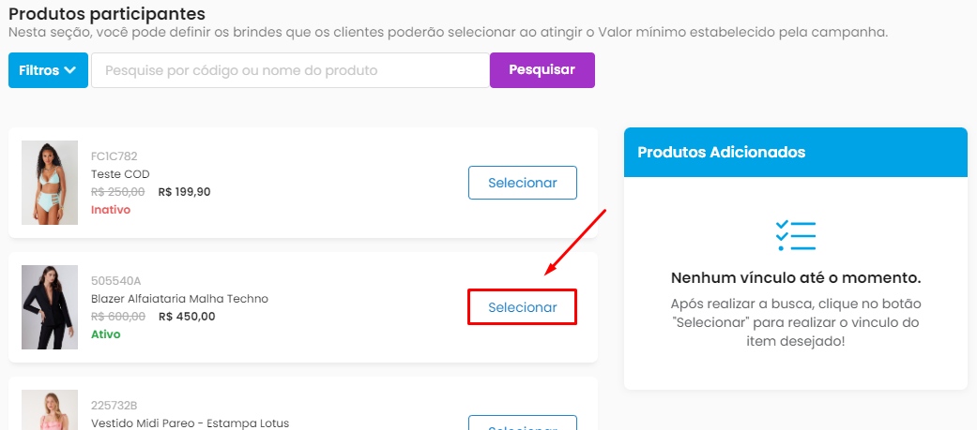This screenshot has height=430, width=977.
Task: Select the Vestido Midi Pareo product
Action: tap(523, 423)
